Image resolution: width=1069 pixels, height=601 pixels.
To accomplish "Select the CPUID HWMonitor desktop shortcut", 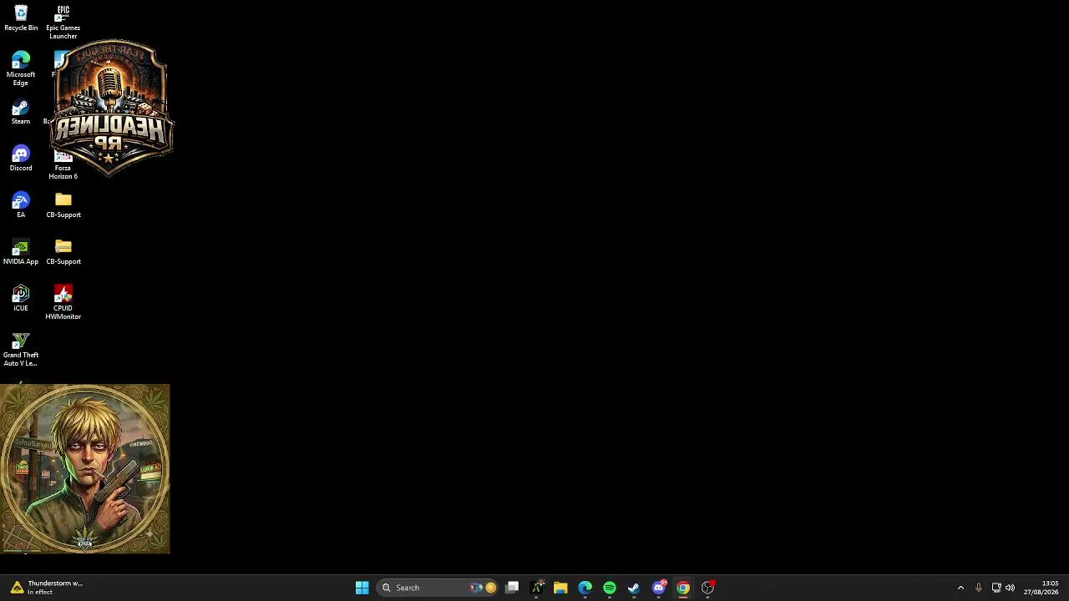I will [63, 302].
